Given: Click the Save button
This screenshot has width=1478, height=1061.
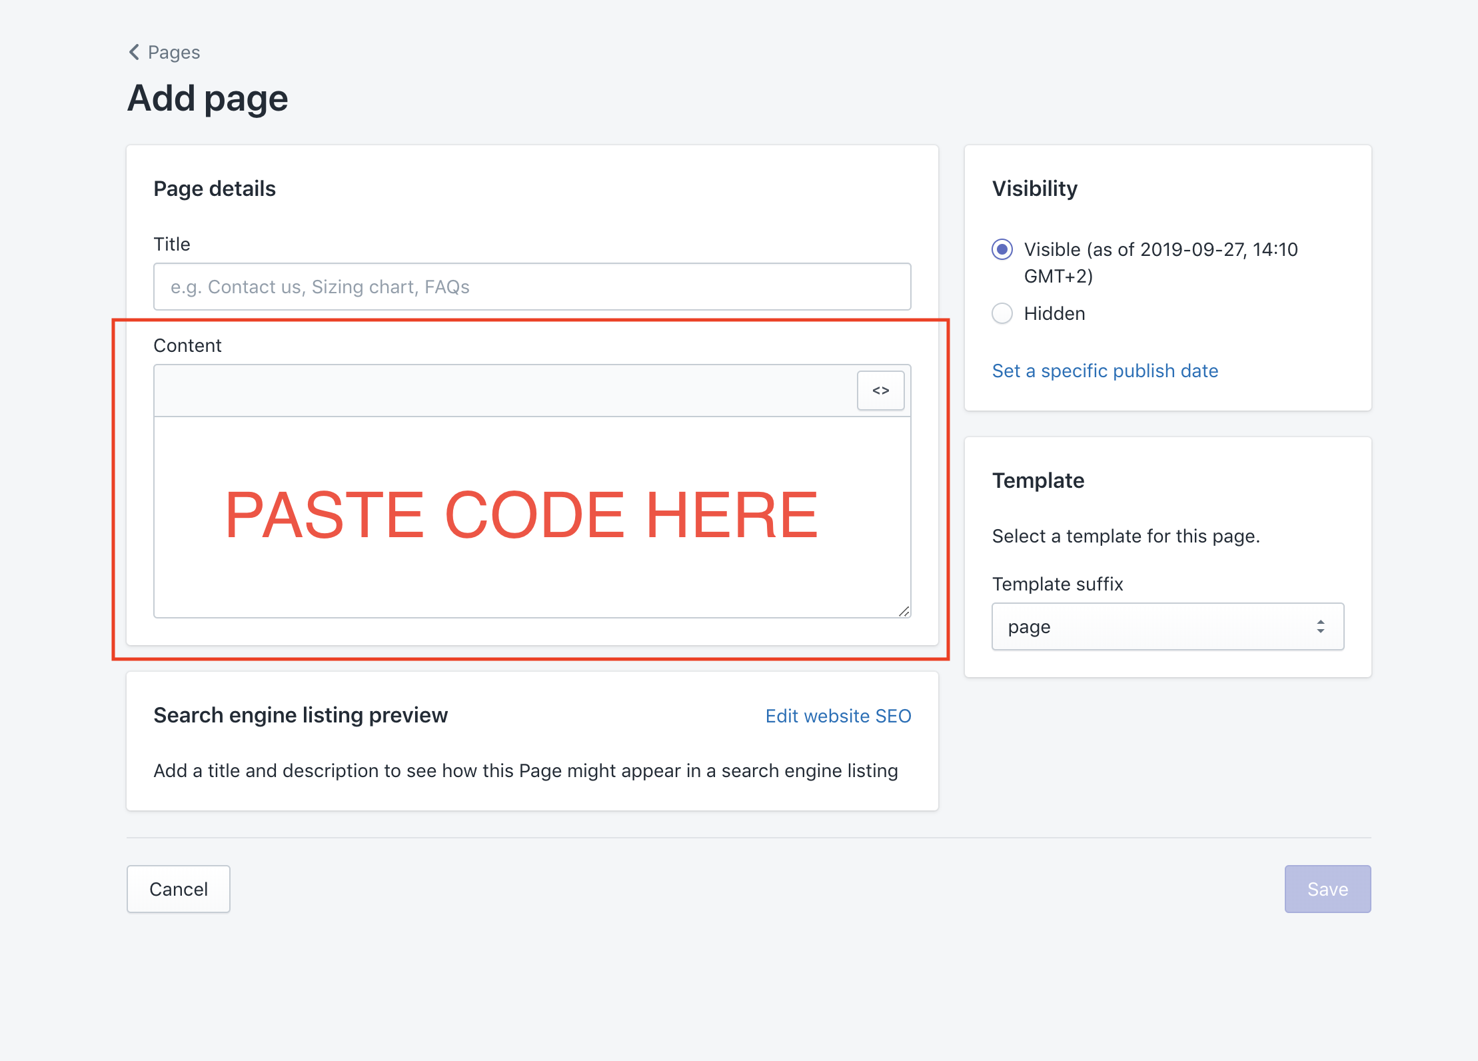Looking at the screenshot, I should (1327, 889).
